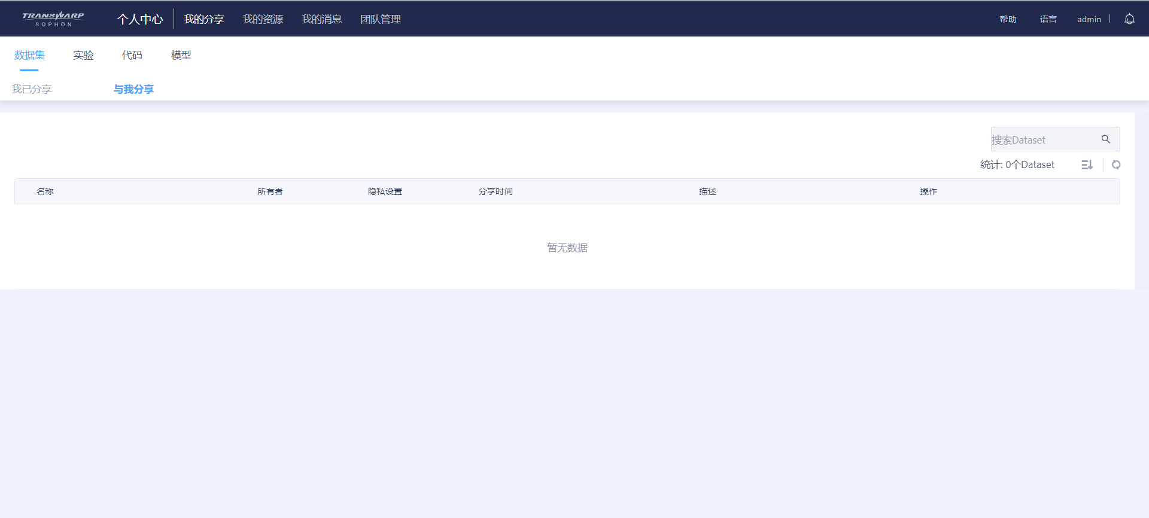Open 我的分享 in top navigation
This screenshot has height=518, width=1149.
[203, 19]
